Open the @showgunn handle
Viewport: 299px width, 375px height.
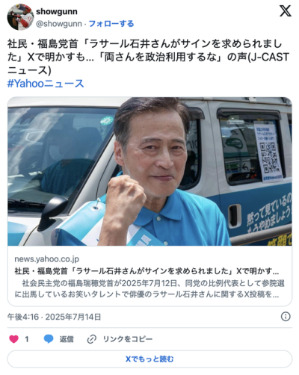59,24
